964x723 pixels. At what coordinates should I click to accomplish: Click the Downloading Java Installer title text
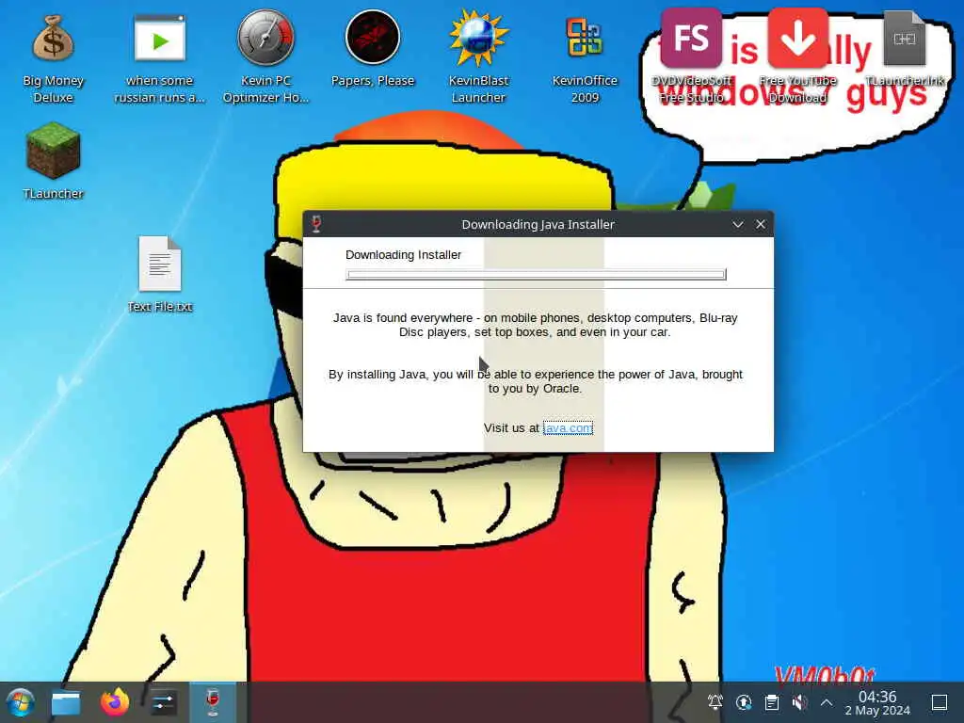(x=538, y=224)
